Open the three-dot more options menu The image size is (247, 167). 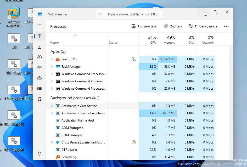pyautogui.click(x=226, y=26)
